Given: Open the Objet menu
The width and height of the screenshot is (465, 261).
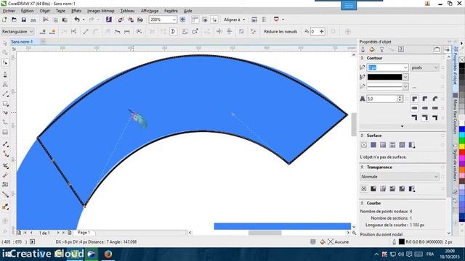Looking at the screenshot, I should (45, 11).
